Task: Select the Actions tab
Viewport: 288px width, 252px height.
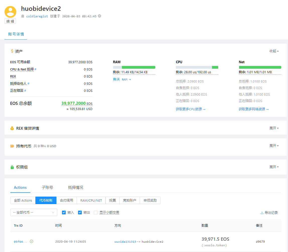Action: pyautogui.click(x=20, y=188)
